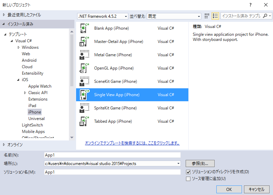Open the .NET Framework version dropdown
The width and height of the screenshot is (273, 195).
point(102,16)
